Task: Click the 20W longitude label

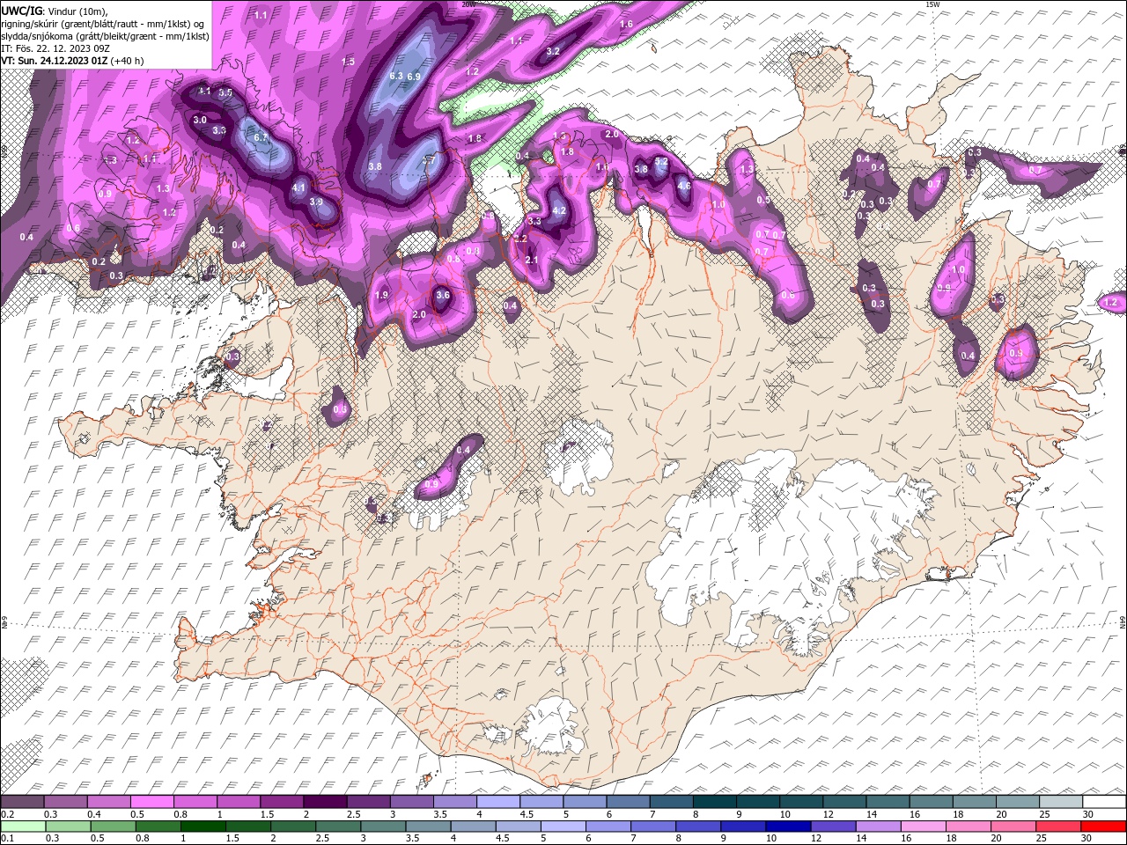Action: tap(468, 4)
